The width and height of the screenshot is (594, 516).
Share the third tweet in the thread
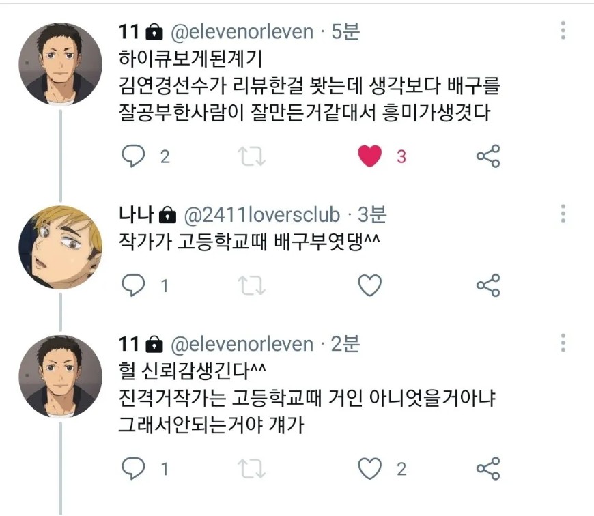(x=488, y=468)
